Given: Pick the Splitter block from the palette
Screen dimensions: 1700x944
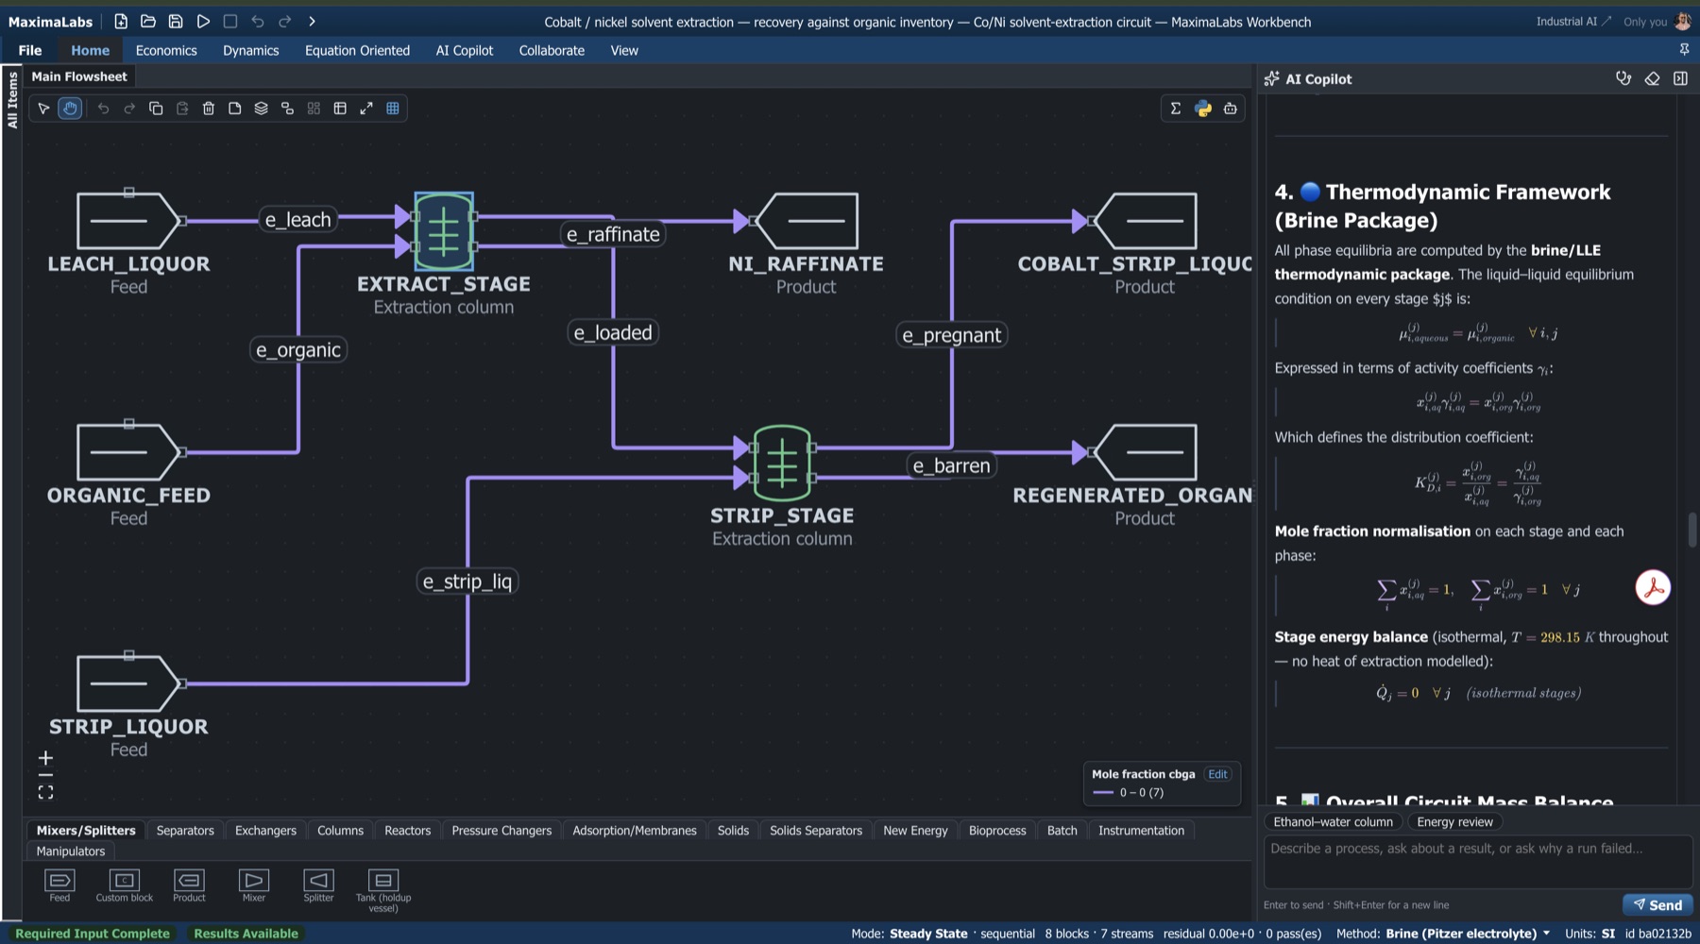Looking at the screenshot, I should pyautogui.click(x=318, y=885).
